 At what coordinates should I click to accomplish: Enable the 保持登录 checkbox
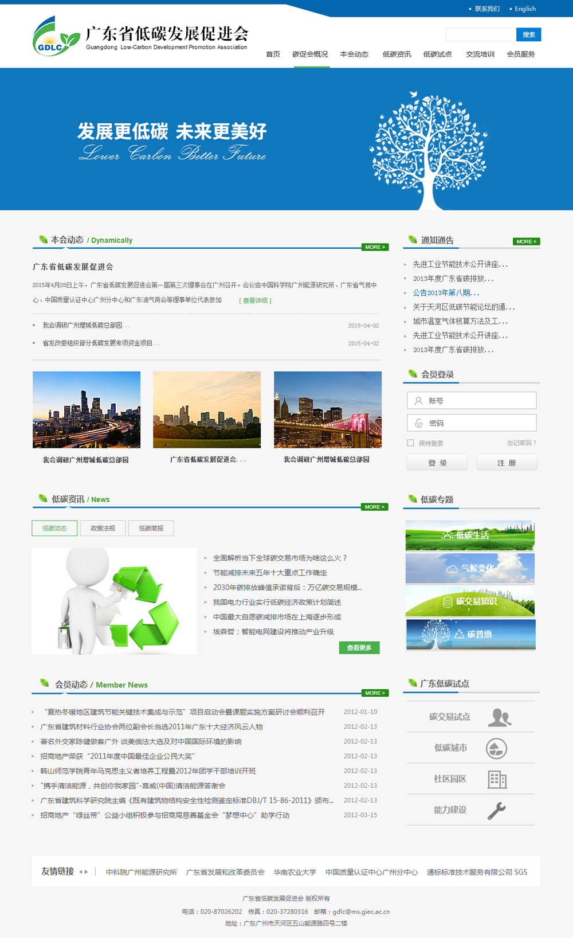pos(410,443)
